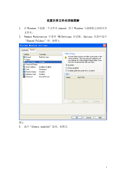Click the Snapshot/Replay icon

(x=24, y=65)
